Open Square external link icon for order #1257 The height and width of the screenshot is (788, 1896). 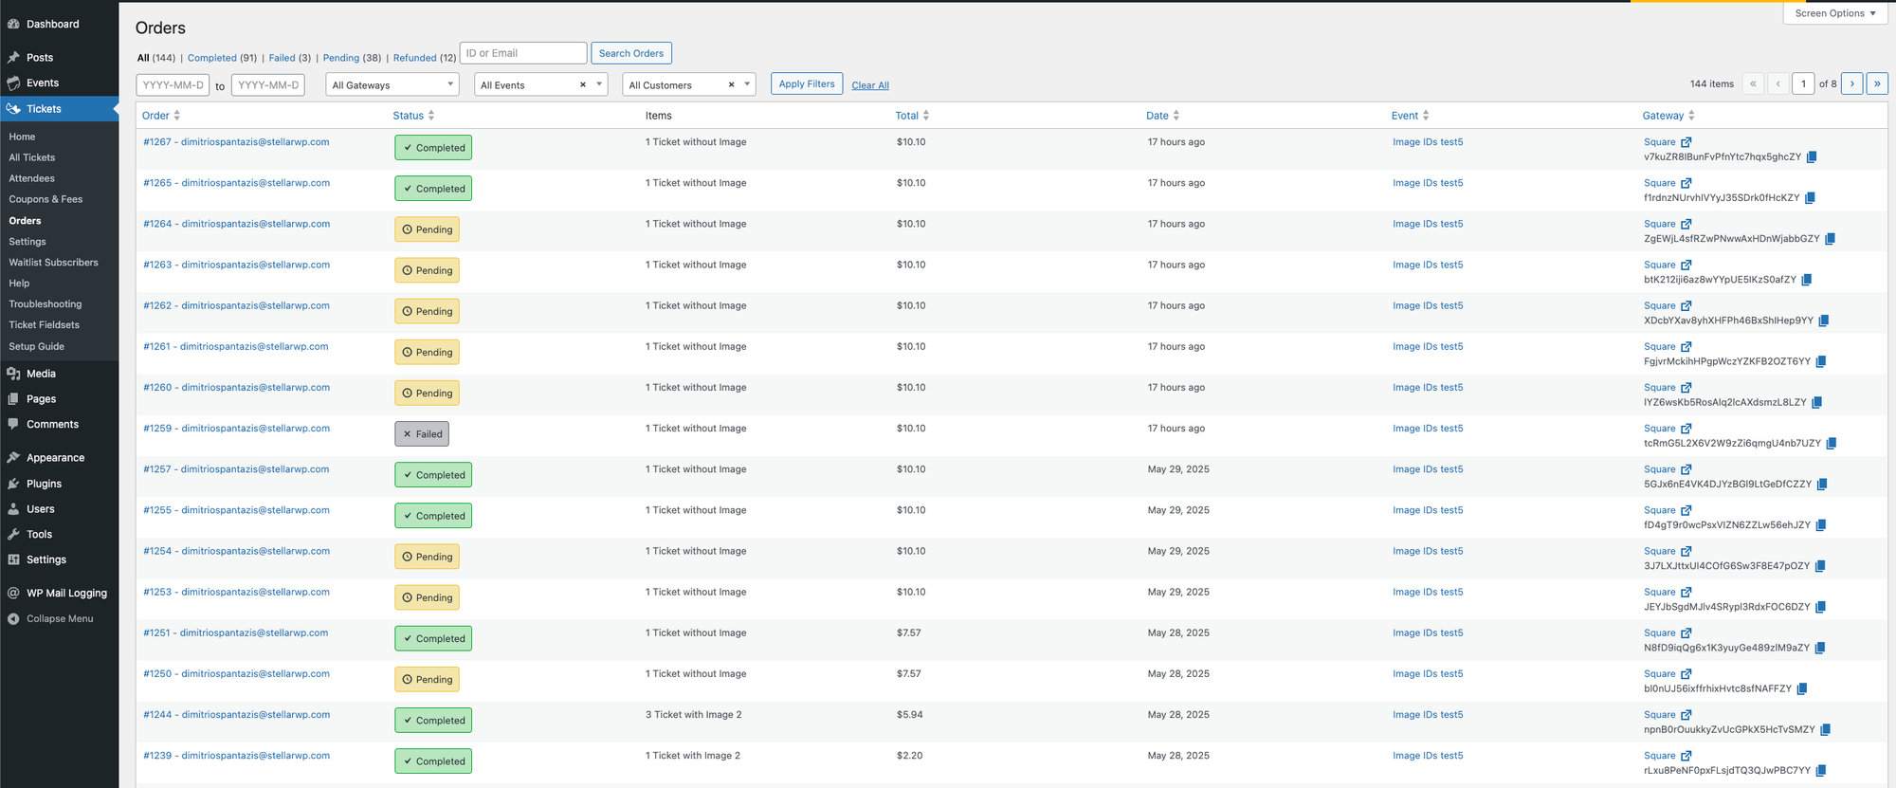pyautogui.click(x=1686, y=470)
